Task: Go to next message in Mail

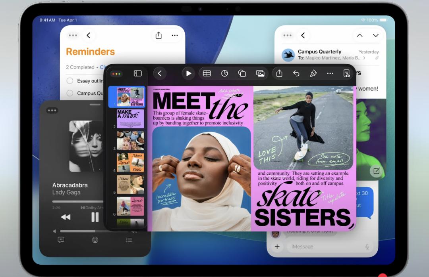Action: 376,36
